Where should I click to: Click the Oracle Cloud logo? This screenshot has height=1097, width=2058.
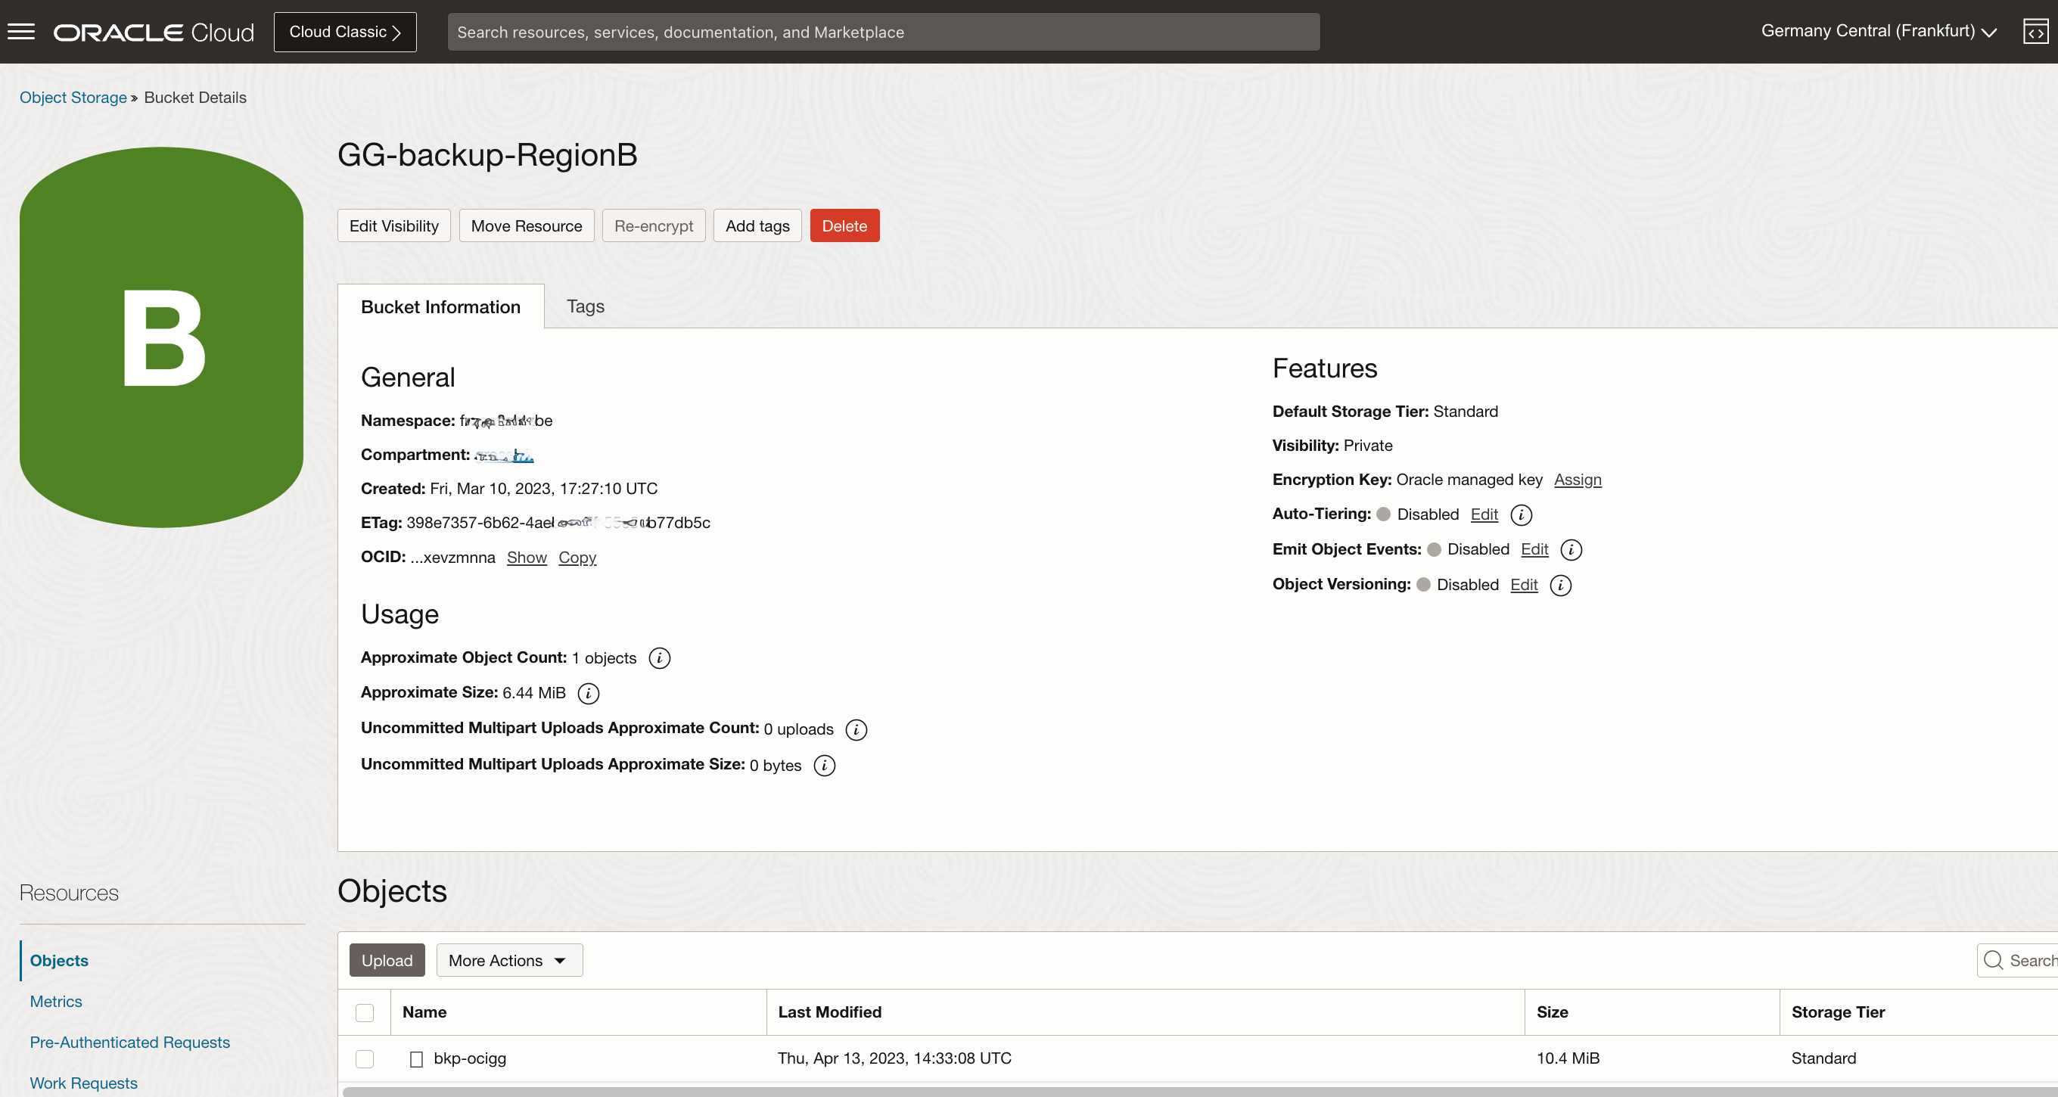[x=154, y=32]
